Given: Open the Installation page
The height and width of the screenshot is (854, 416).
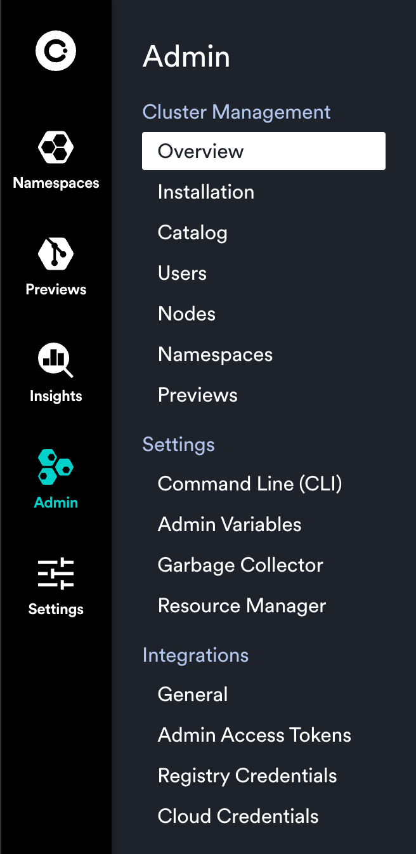Looking at the screenshot, I should coord(205,192).
